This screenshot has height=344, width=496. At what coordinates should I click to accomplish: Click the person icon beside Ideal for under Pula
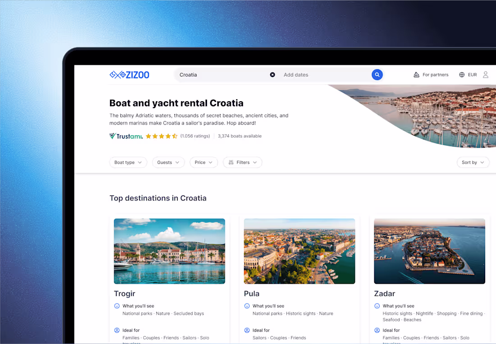[x=248, y=330]
